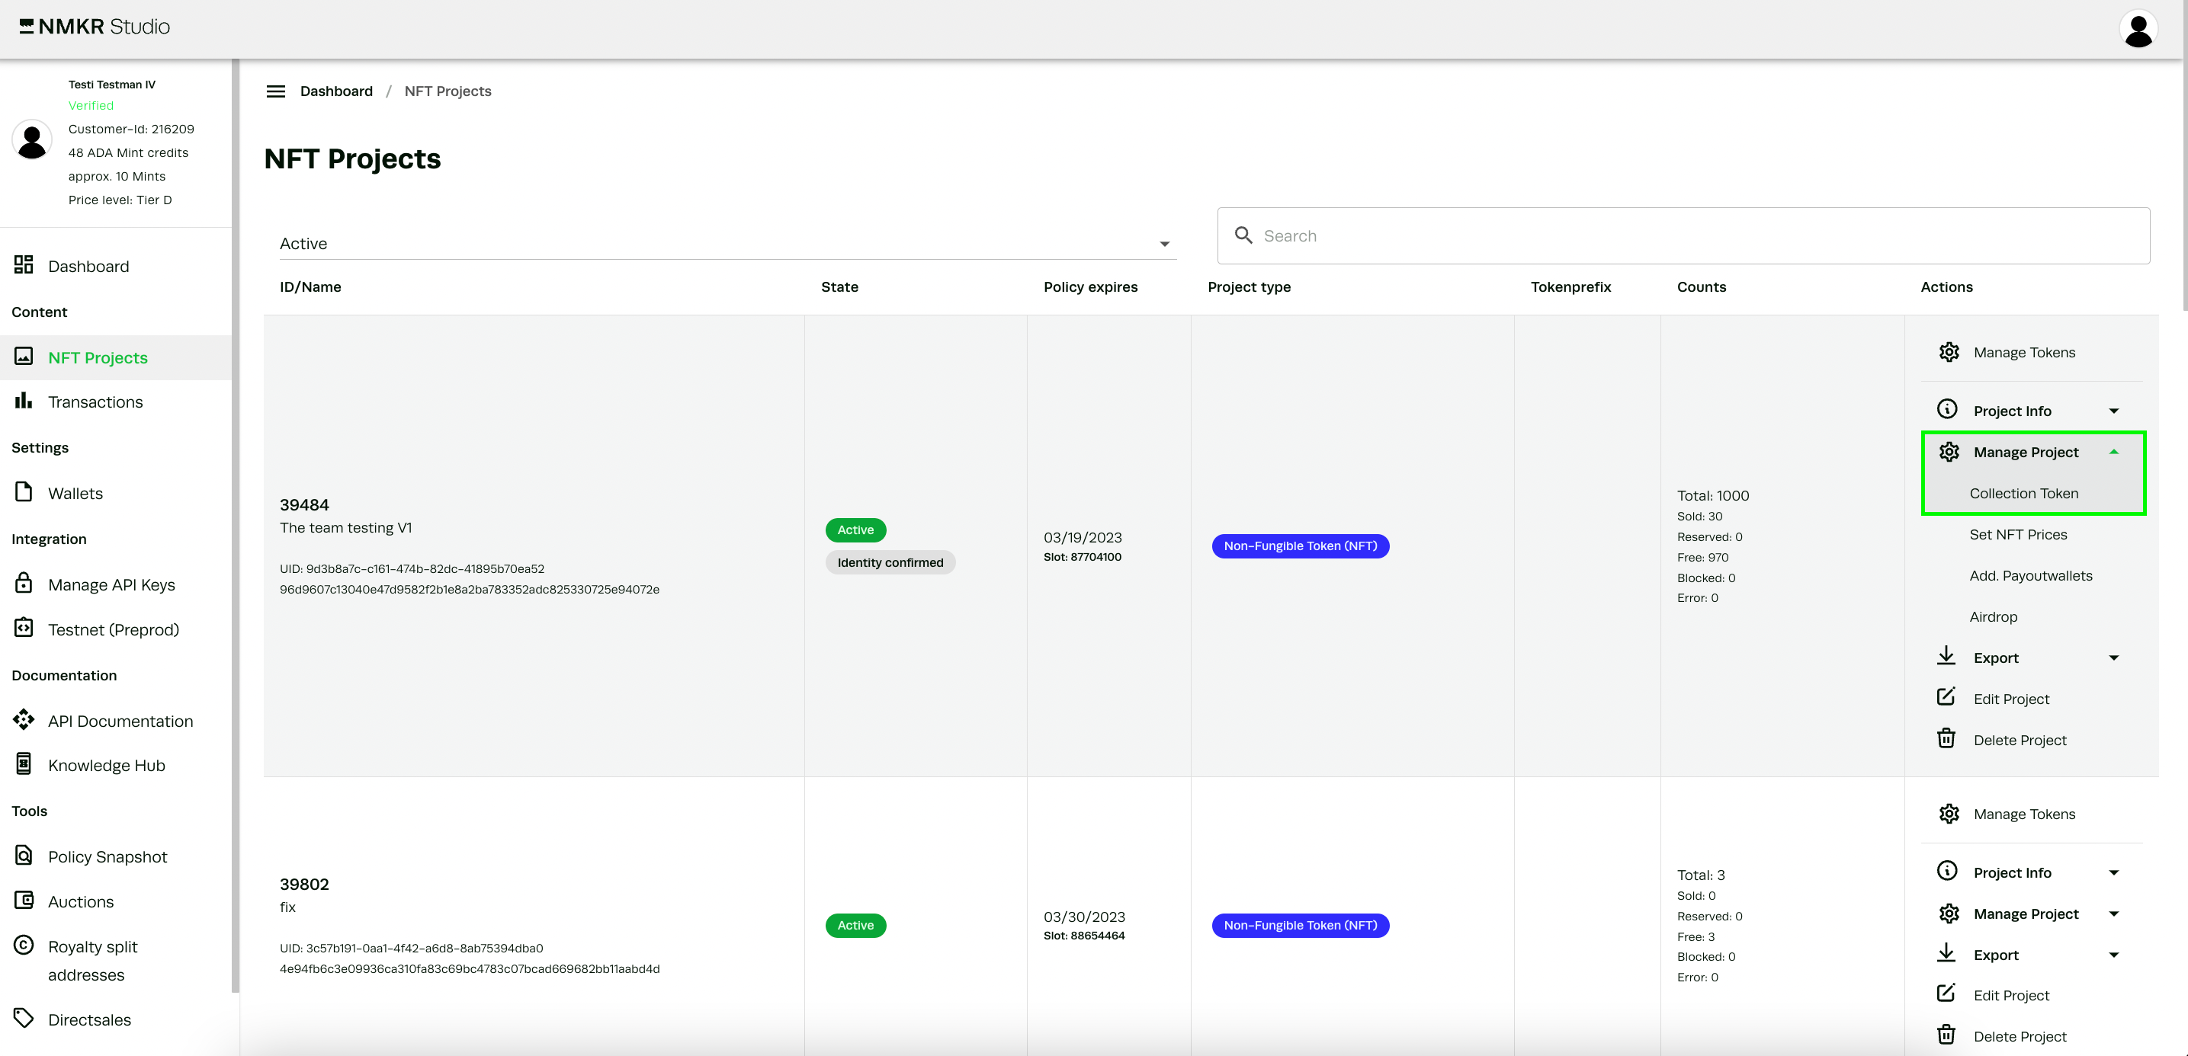Screen dimensions: 2188x1056
Task: Click the Auctions icon in sidebar
Action: pos(24,901)
